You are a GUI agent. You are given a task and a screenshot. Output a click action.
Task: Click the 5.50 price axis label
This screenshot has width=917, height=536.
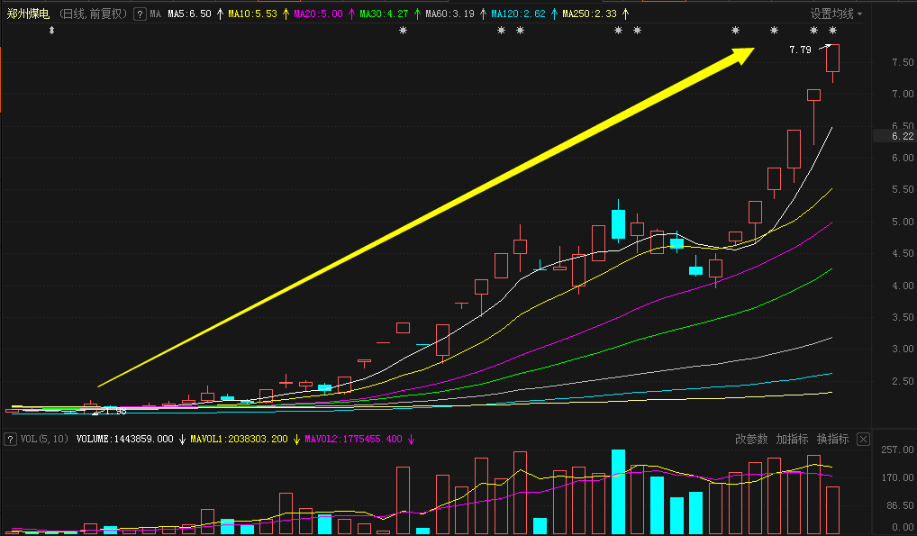pyautogui.click(x=903, y=189)
